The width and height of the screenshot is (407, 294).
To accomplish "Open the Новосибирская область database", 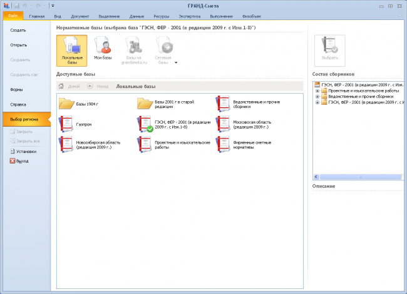I will point(66,144).
